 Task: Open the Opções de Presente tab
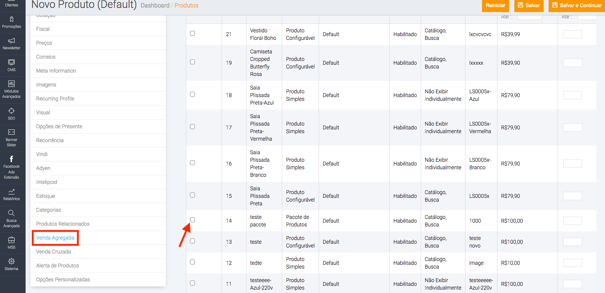[98, 126]
